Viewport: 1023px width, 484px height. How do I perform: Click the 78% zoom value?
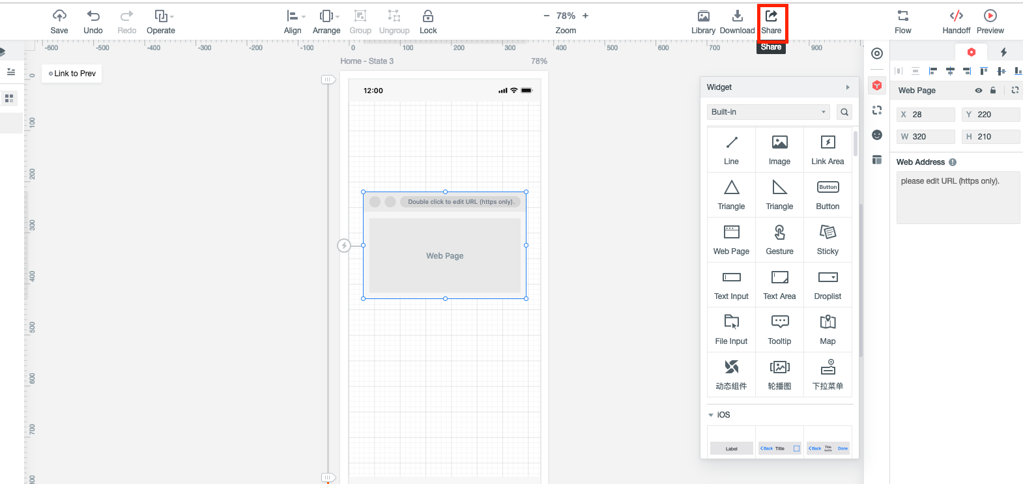(x=566, y=16)
